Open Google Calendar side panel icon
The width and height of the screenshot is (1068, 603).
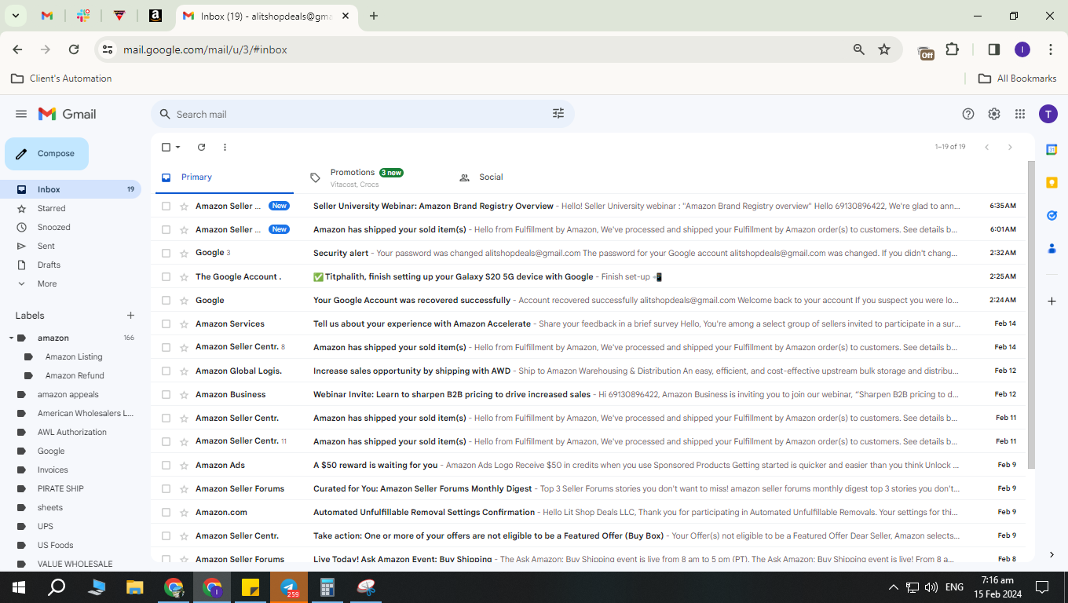click(x=1052, y=149)
